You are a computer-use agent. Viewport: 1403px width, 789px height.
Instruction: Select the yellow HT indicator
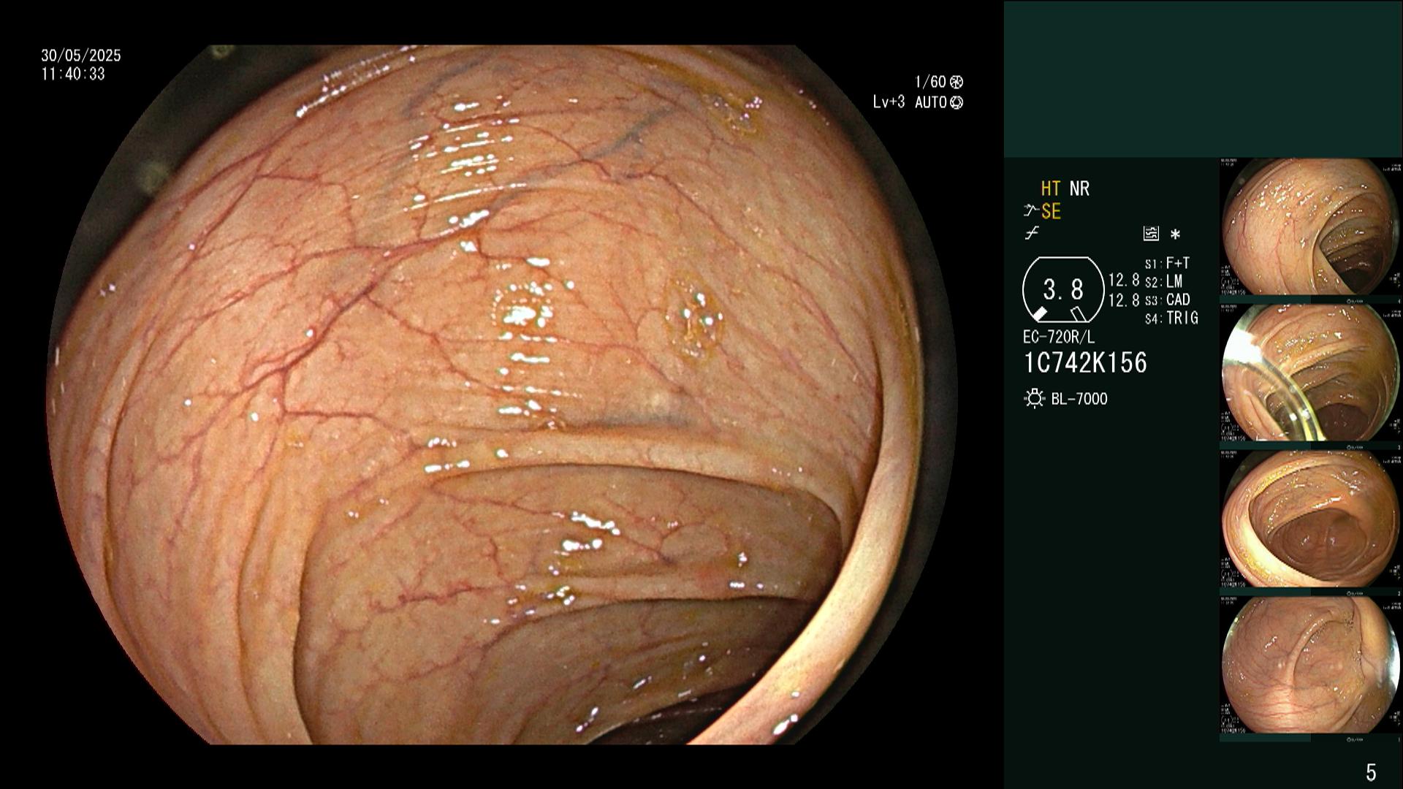click(1051, 189)
